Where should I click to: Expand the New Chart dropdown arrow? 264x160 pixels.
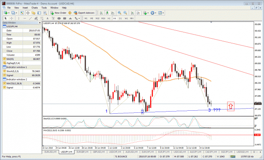(x=8, y=13)
